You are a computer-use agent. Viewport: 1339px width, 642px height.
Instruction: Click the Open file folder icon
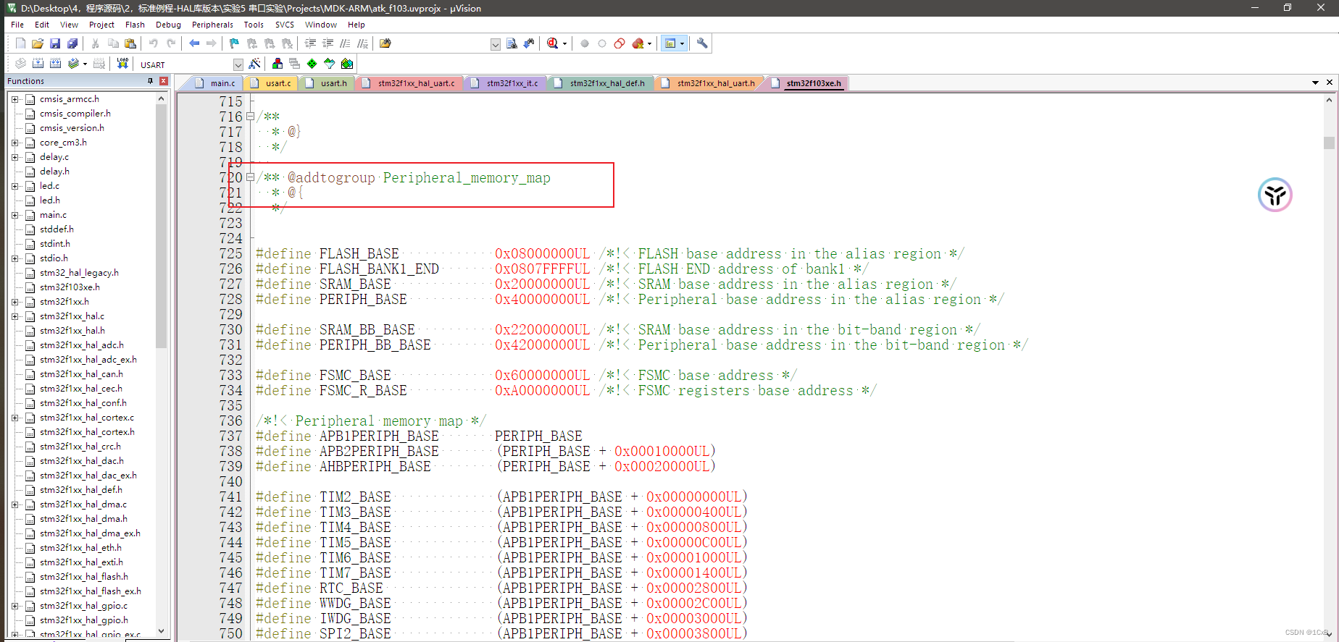coord(38,43)
